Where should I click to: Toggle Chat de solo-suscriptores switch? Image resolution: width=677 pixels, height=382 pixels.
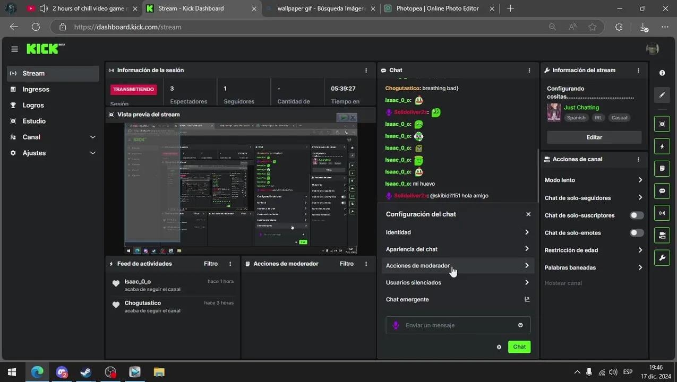click(x=636, y=215)
